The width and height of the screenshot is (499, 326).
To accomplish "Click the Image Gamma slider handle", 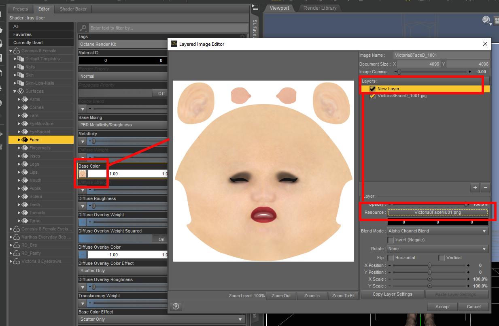I will [399, 72].
